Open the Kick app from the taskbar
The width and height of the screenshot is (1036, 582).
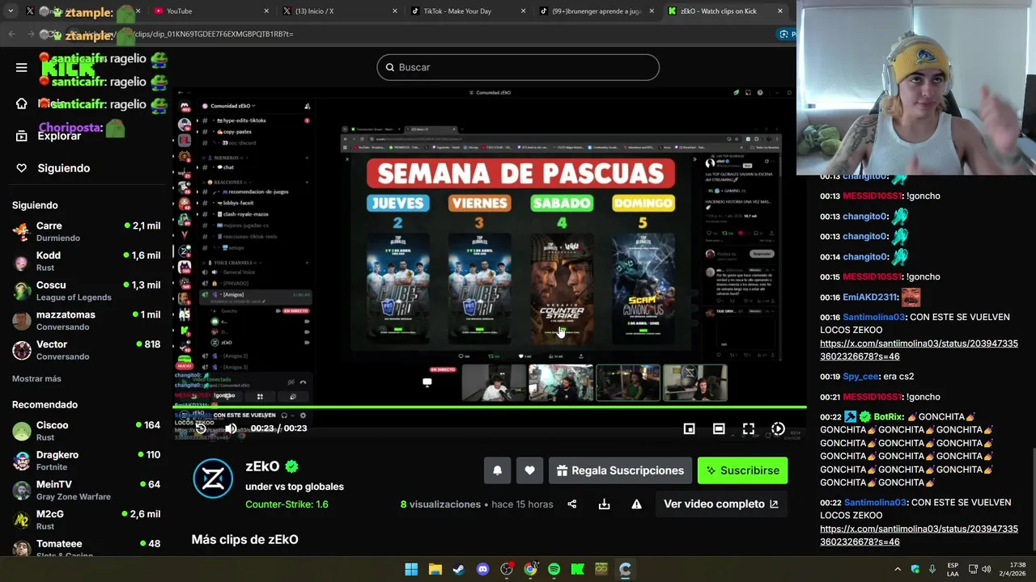pos(577,569)
